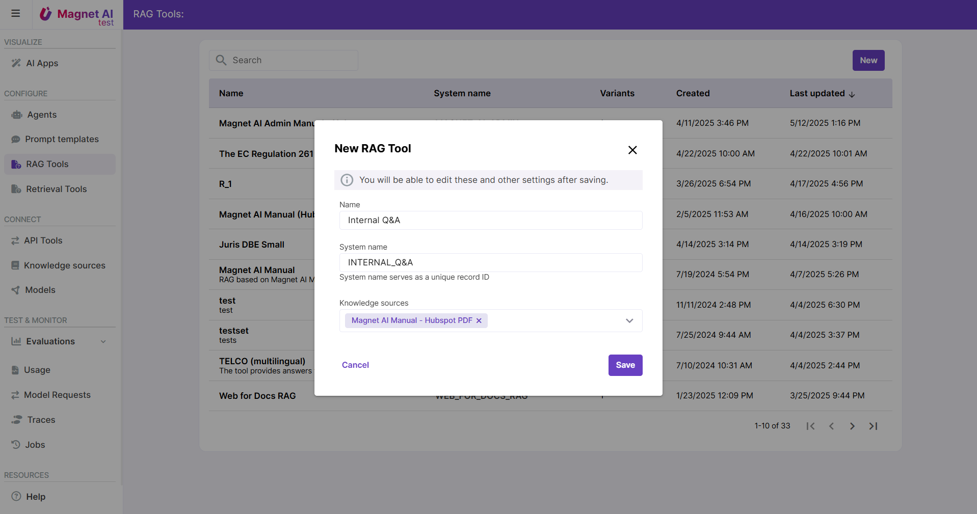Image resolution: width=977 pixels, height=514 pixels.
Task: Click the Save button
Action: pyautogui.click(x=625, y=365)
